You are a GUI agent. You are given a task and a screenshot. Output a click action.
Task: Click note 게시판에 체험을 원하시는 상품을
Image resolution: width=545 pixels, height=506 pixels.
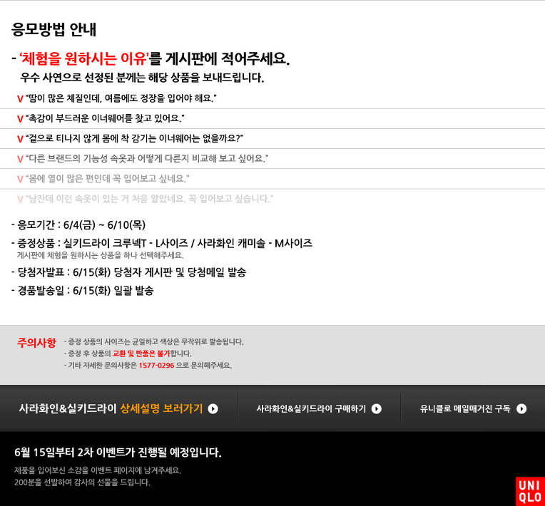pyautogui.click(x=101, y=255)
